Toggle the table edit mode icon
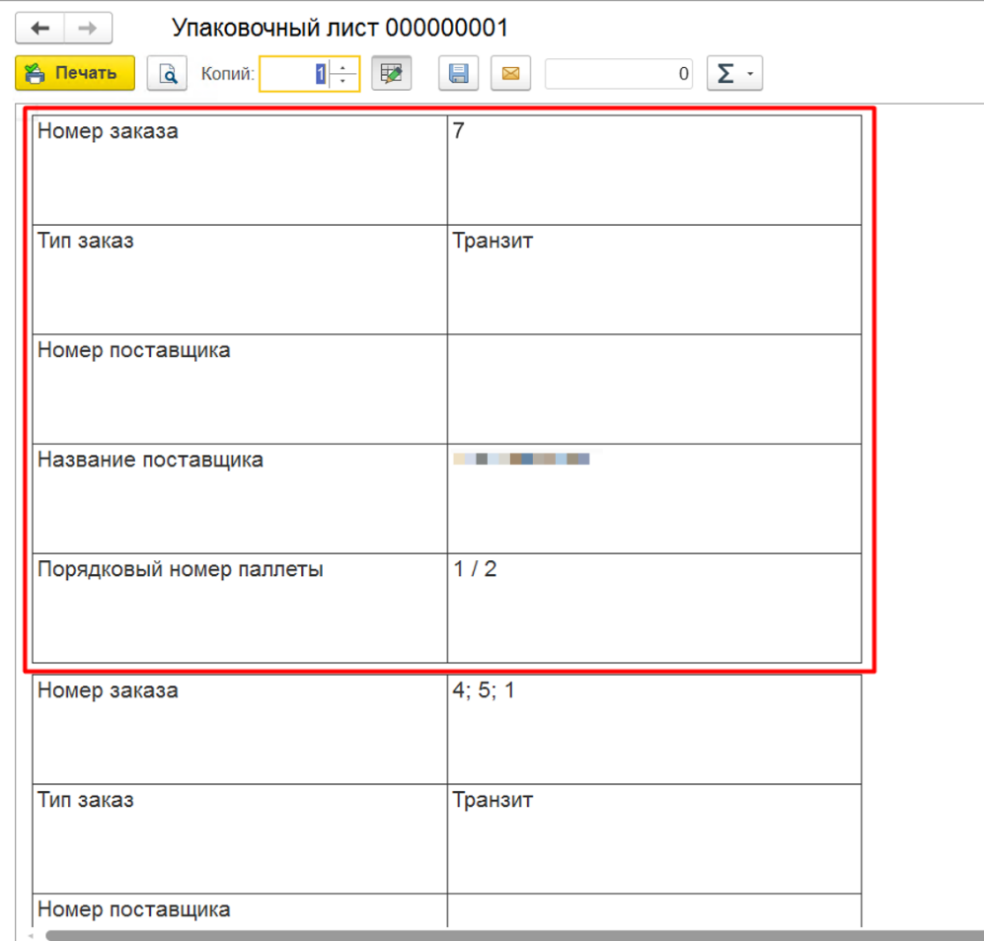The height and width of the screenshot is (941, 984). pos(391,73)
